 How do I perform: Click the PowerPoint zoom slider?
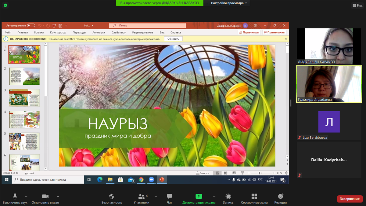click(260, 173)
